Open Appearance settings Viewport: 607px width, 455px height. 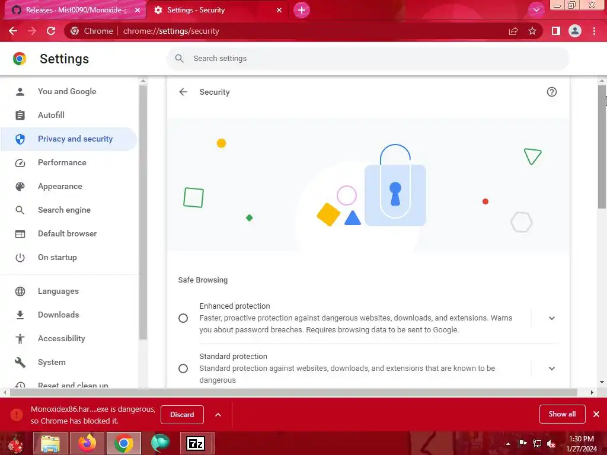click(x=60, y=186)
